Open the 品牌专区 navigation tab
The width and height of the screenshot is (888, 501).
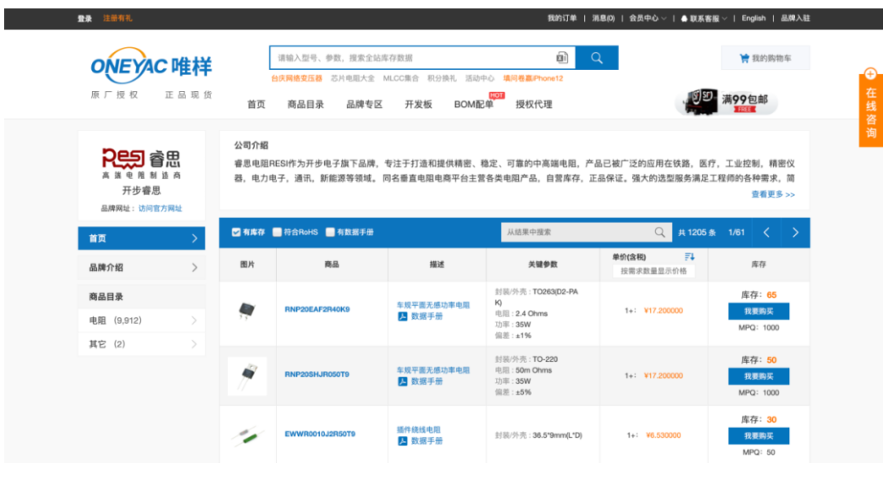click(x=364, y=104)
